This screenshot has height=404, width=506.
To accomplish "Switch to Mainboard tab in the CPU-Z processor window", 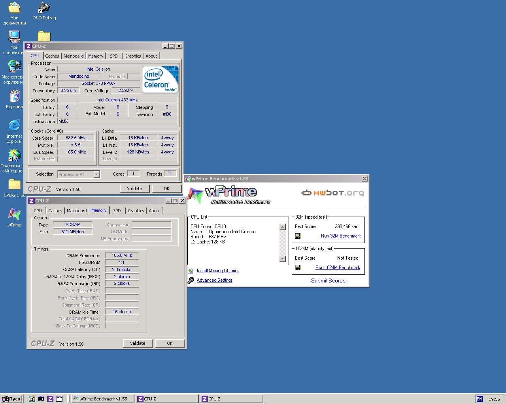I will [x=74, y=56].
